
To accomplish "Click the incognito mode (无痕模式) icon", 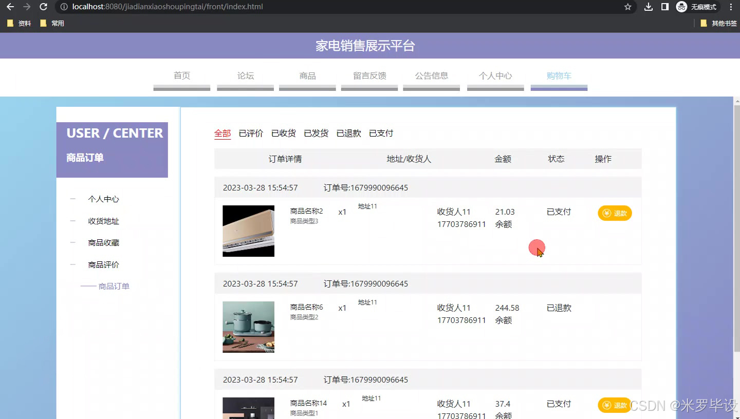I will 681,7.
